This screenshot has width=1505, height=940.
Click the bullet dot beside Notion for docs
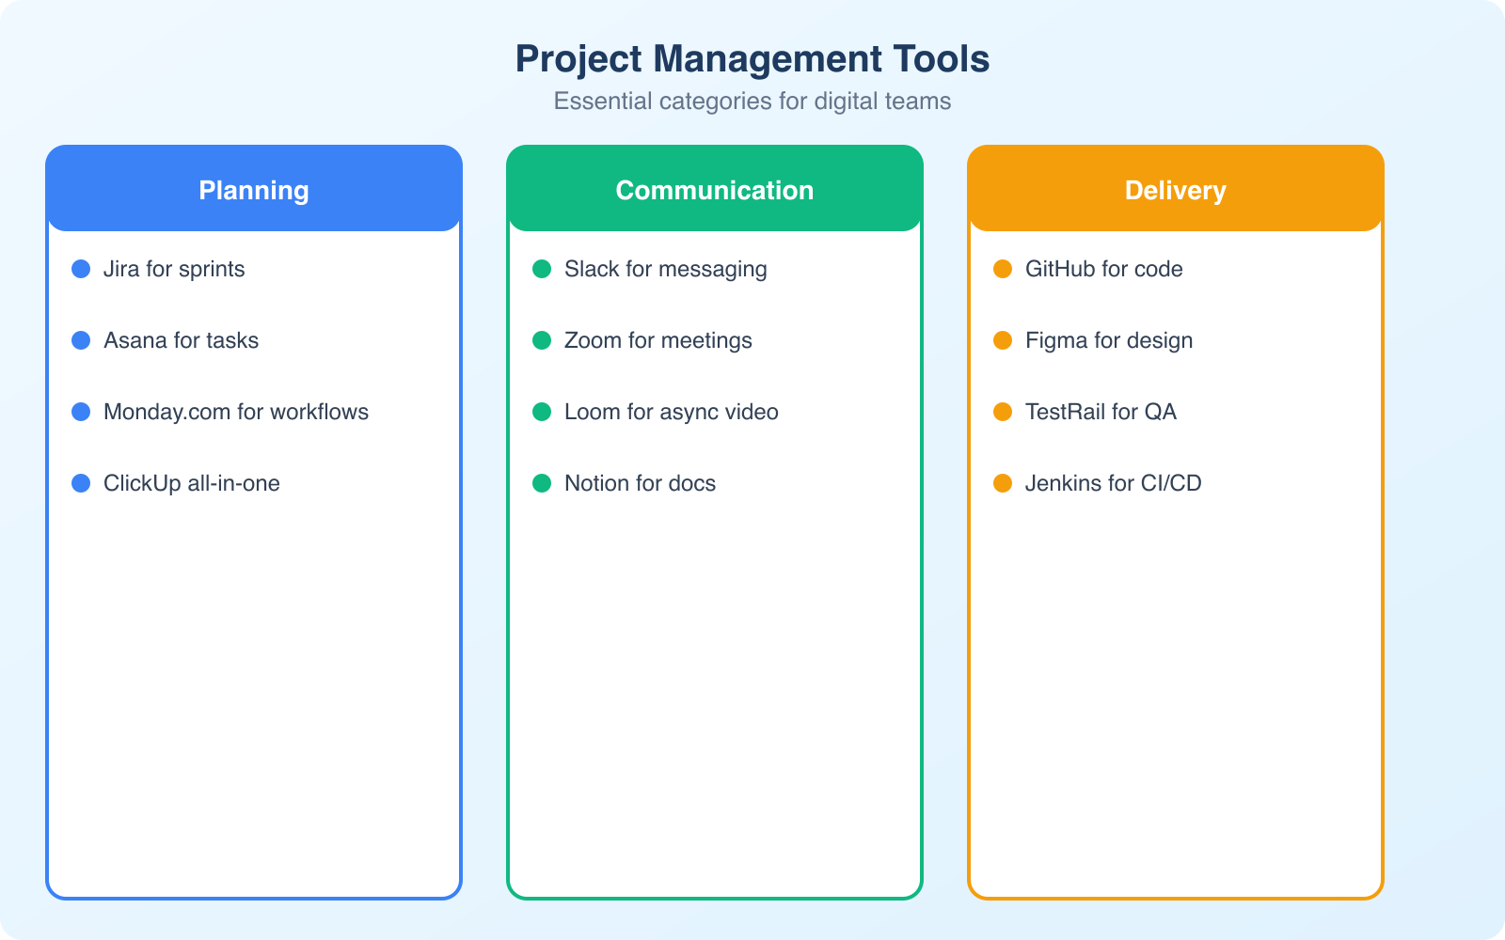(541, 483)
